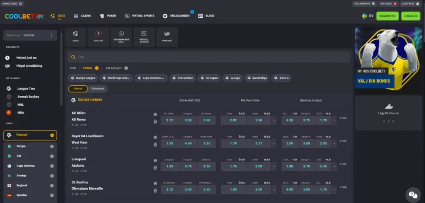Go to the Casino menu tab
Screen dimensions: 425x203
pyautogui.click(x=83, y=16)
